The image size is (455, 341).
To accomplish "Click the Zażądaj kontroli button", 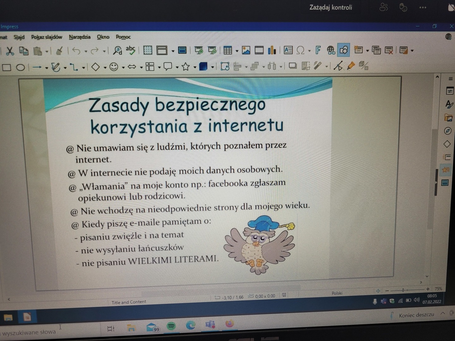I will 331,8.
